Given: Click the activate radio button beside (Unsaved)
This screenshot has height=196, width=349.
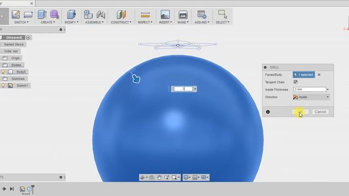Looking at the screenshot, I should 28,38.
